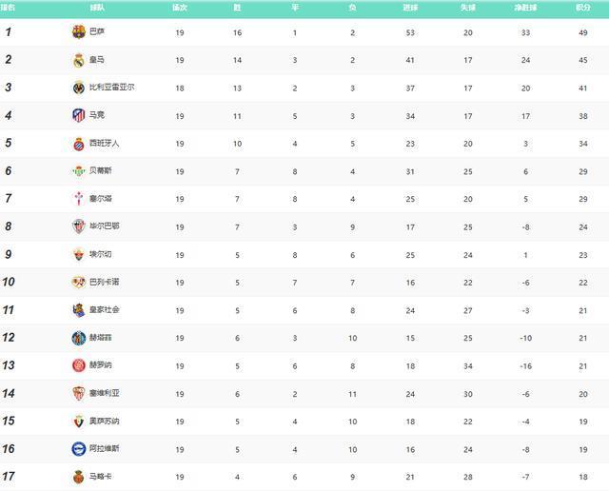Click the Real Betis (贝蒂斯) green crest
The width and height of the screenshot is (609, 491).
click(x=79, y=171)
